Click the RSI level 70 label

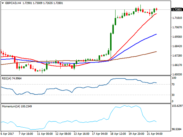point(173,84)
